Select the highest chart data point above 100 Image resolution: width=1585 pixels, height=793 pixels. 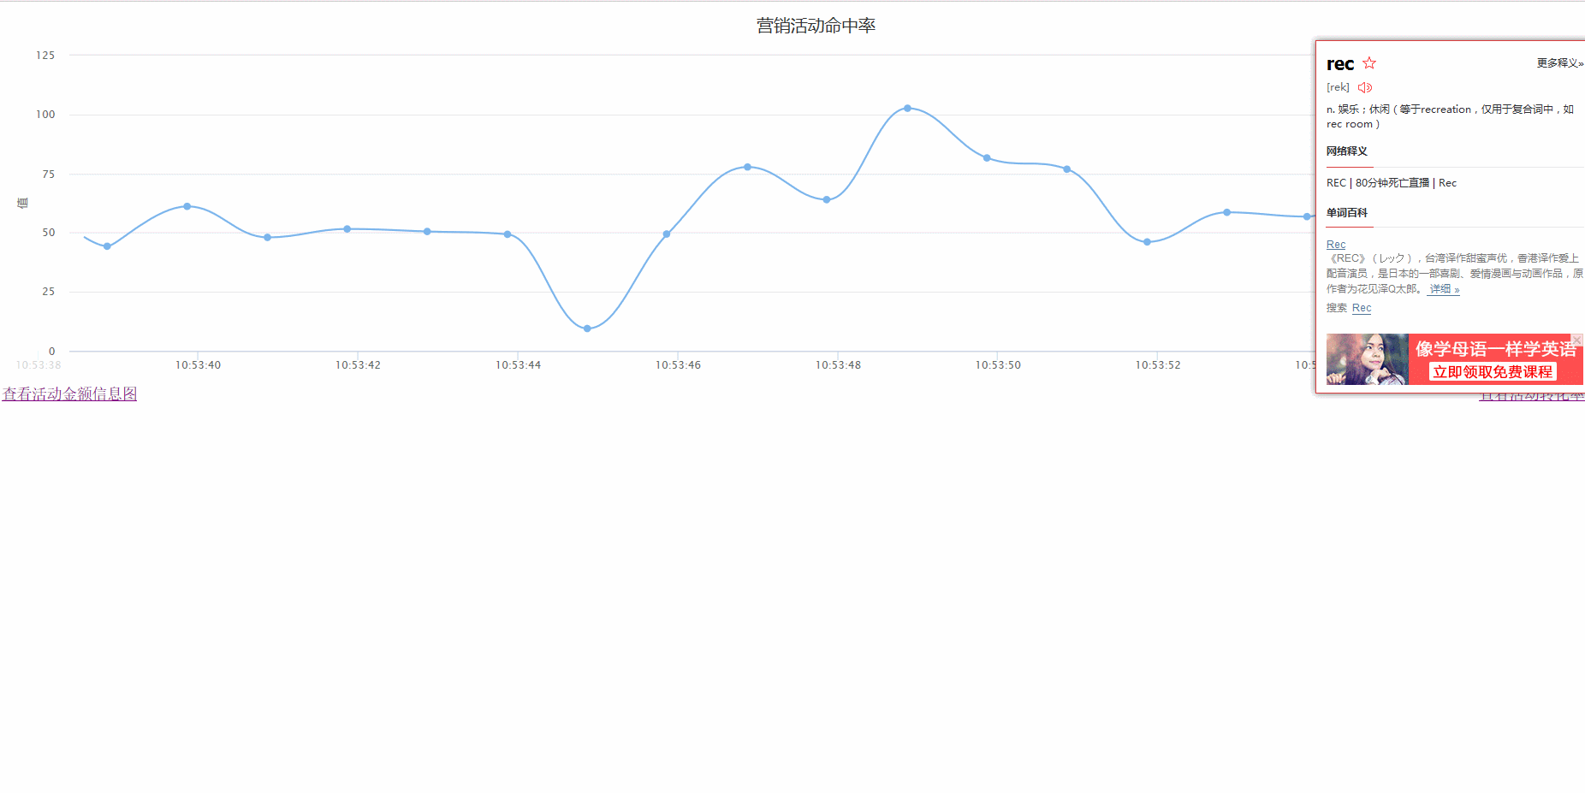coord(907,109)
